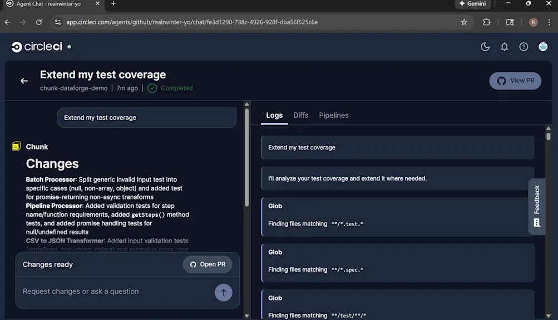Click the Feedback tab document icon
Viewport: 558px width, 320px height.
pyautogui.click(x=537, y=223)
